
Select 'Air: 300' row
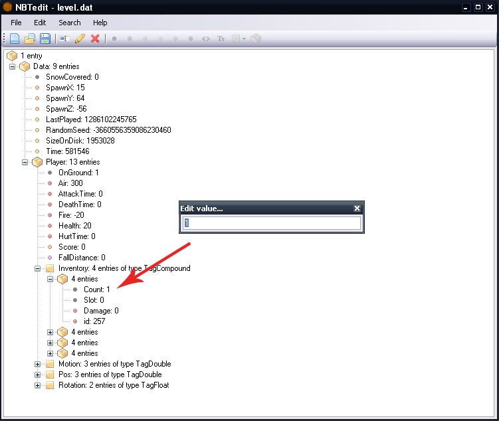pos(70,183)
